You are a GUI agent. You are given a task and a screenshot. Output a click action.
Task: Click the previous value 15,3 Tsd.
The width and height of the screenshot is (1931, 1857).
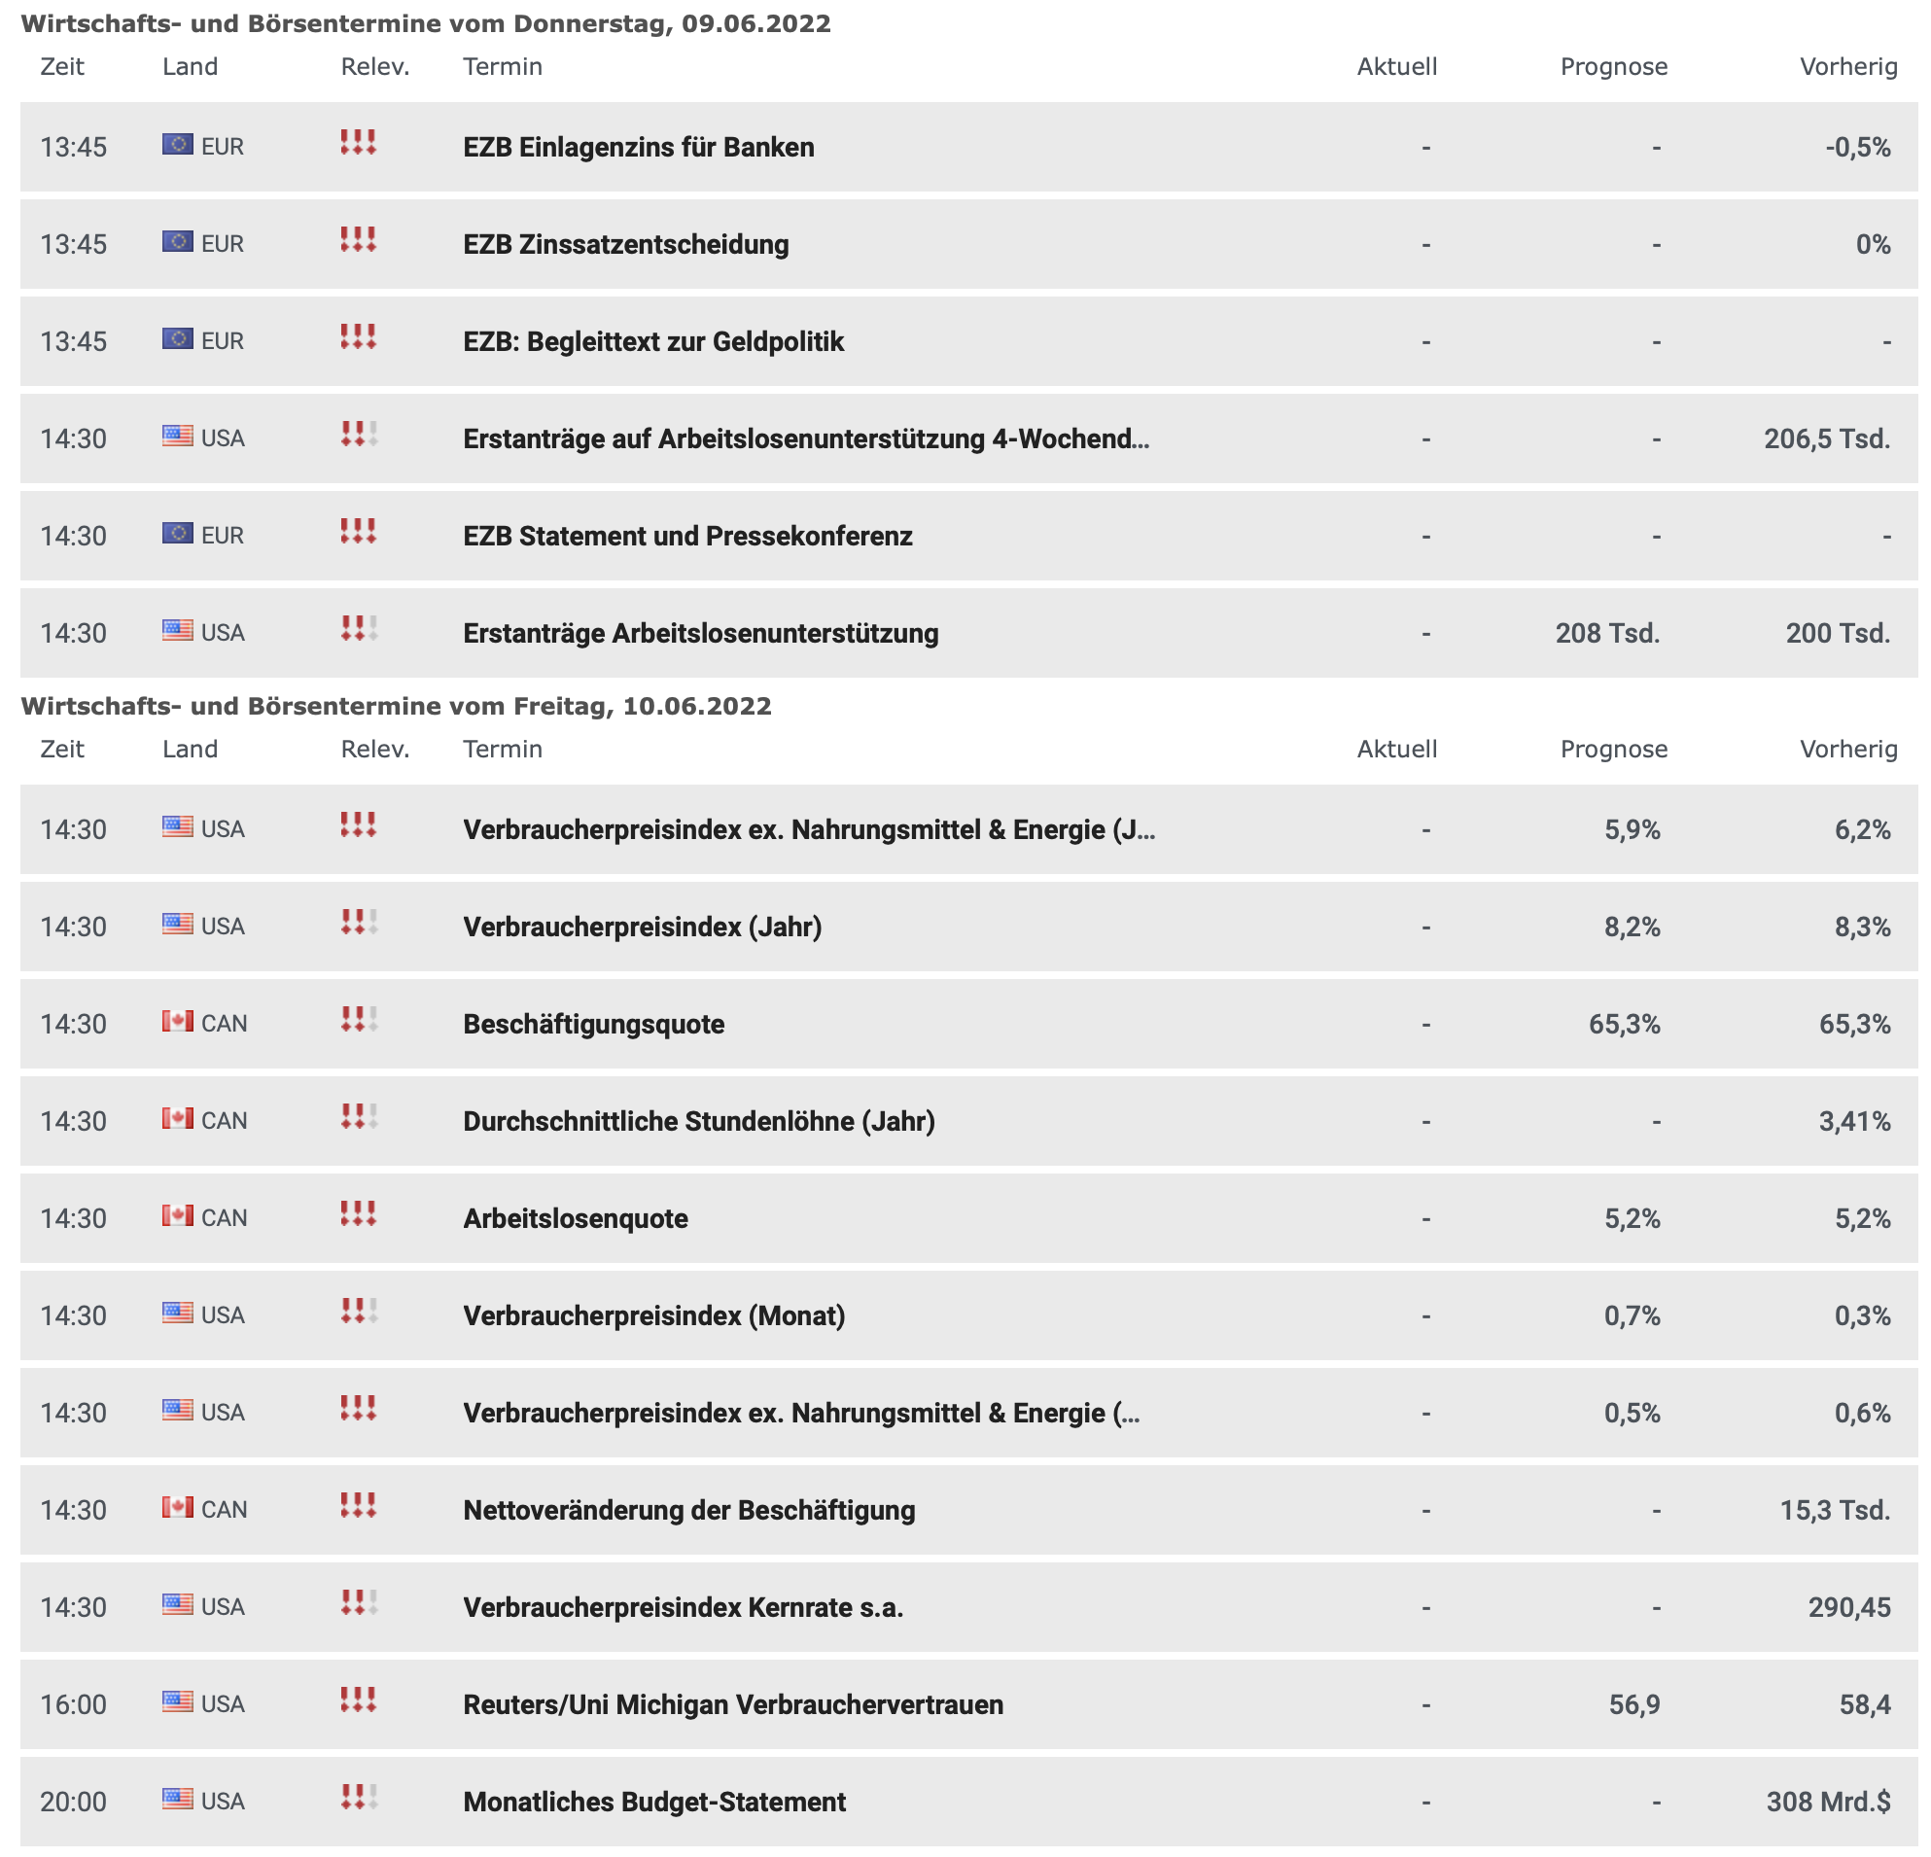pos(1836,1510)
